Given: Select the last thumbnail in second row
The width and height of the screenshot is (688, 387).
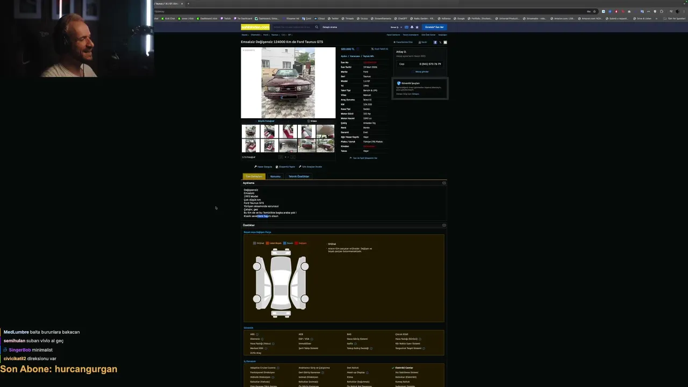Looking at the screenshot, I should click(325, 146).
